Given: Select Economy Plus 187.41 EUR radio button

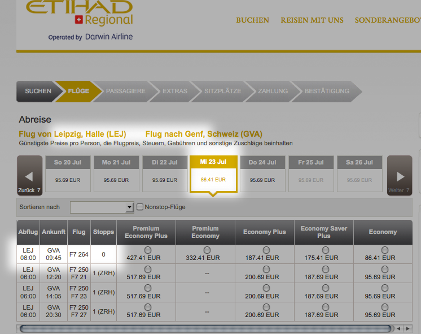Looking at the screenshot, I should (x=264, y=250).
